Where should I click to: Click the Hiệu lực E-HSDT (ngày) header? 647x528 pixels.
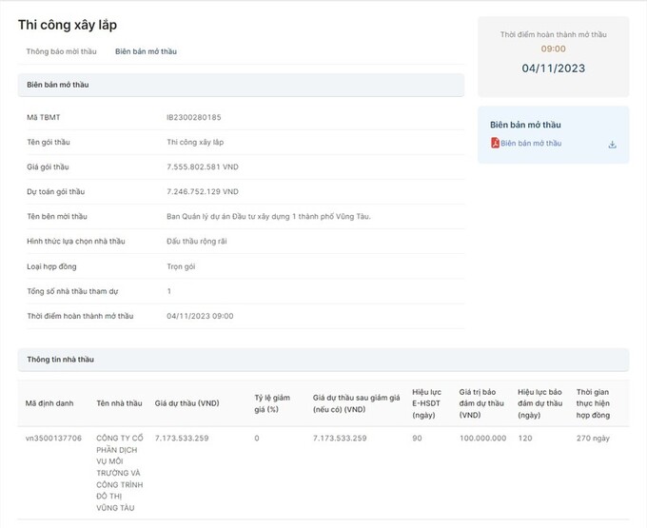point(426,403)
